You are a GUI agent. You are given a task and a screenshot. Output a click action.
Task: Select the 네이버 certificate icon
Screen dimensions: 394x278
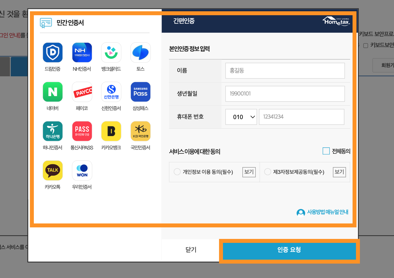[x=53, y=92]
